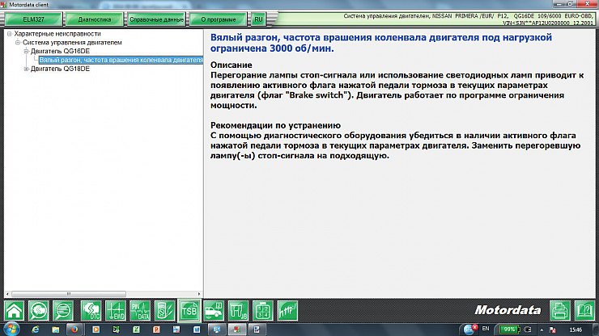Open the Home screen icon

point(14,311)
